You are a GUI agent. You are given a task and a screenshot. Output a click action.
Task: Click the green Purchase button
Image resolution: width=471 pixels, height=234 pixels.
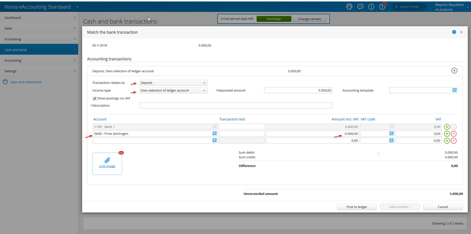click(x=273, y=19)
